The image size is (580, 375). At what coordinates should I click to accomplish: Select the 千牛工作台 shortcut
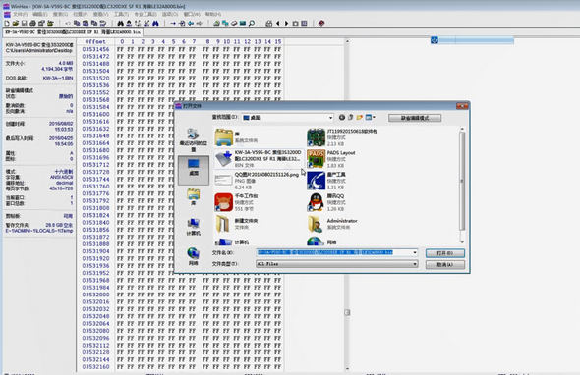pyautogui.click(x=237, y=202)
